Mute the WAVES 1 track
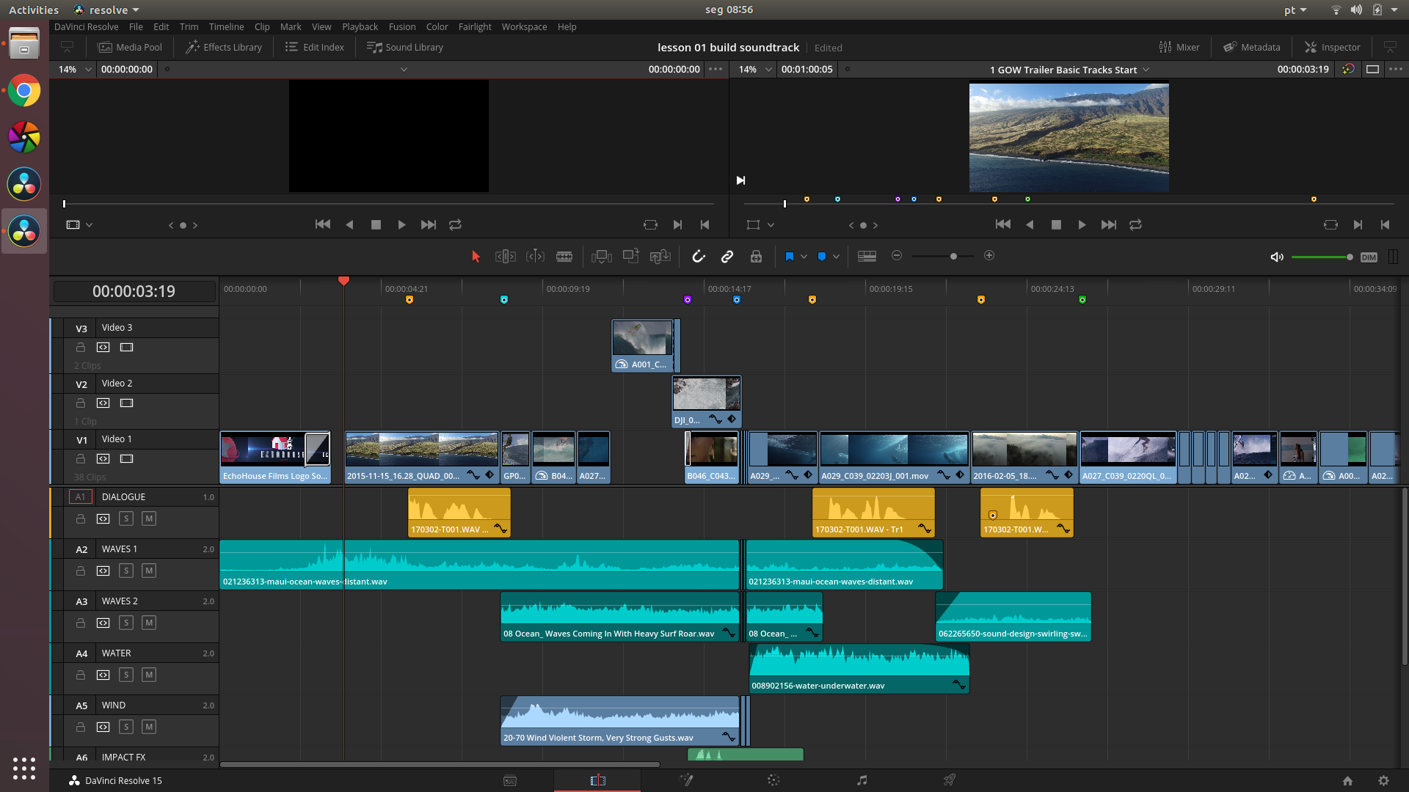 tap(149, 571)
